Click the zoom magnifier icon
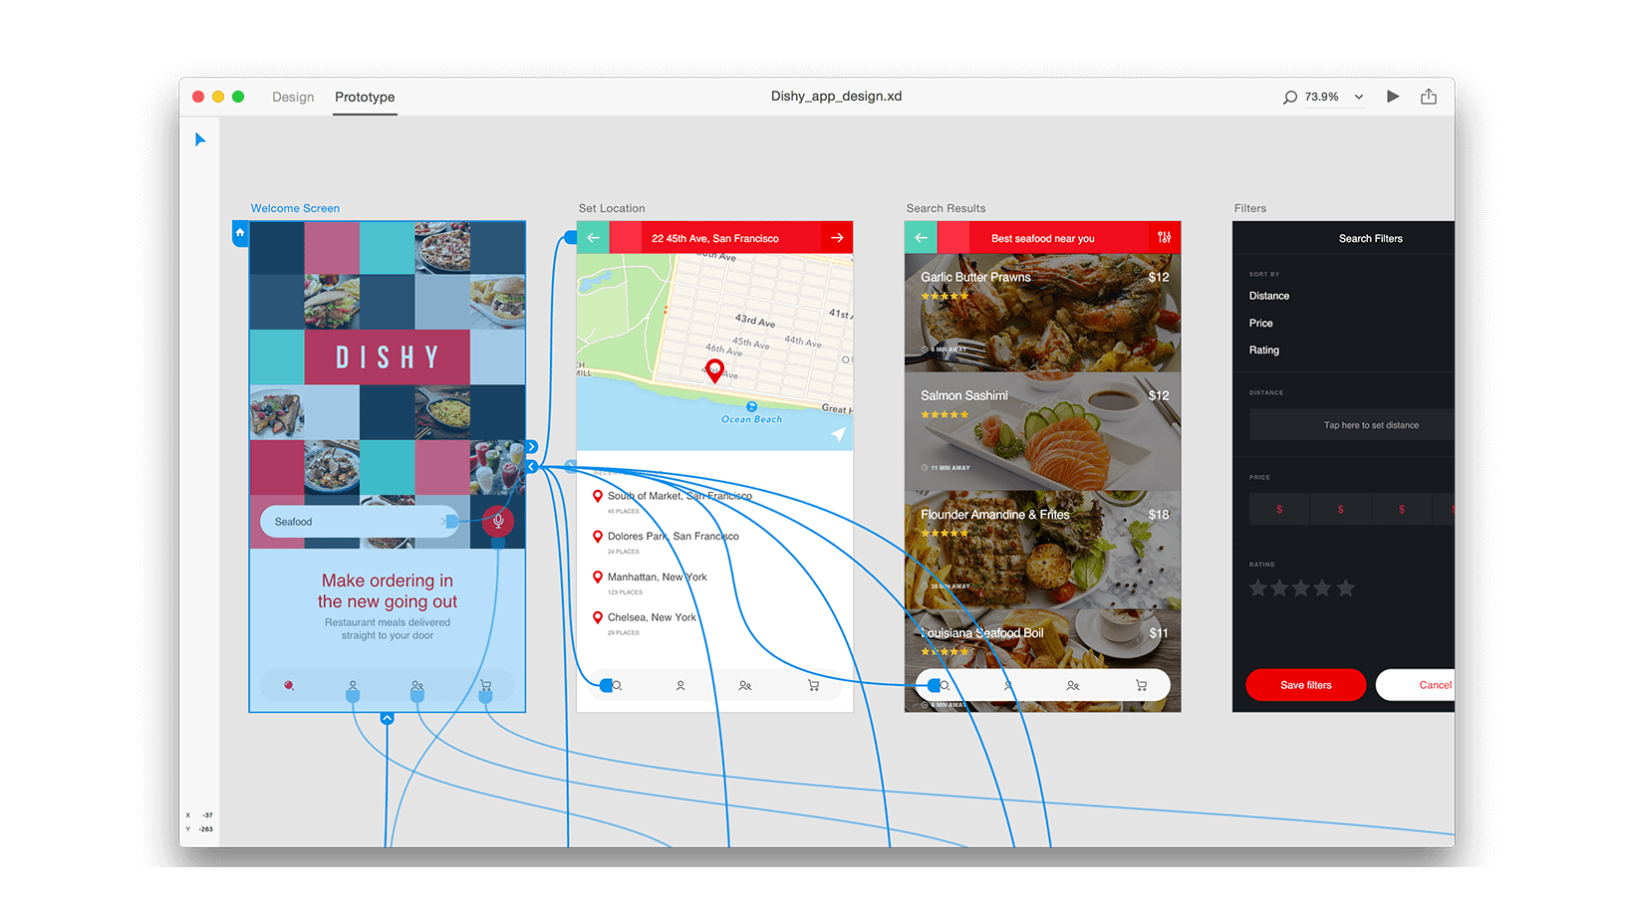Screen dimensions: 1634x919 (x=1290, y=98)
